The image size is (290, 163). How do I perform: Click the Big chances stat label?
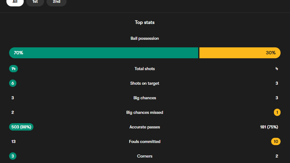pyautogui.click(x=145, y=98)
